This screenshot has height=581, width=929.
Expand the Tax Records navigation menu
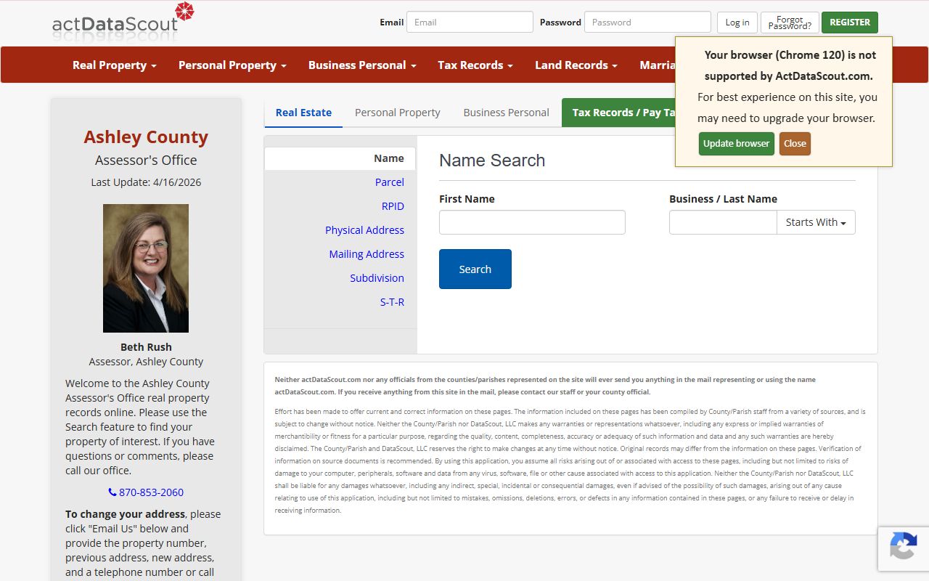coord(475,65)
